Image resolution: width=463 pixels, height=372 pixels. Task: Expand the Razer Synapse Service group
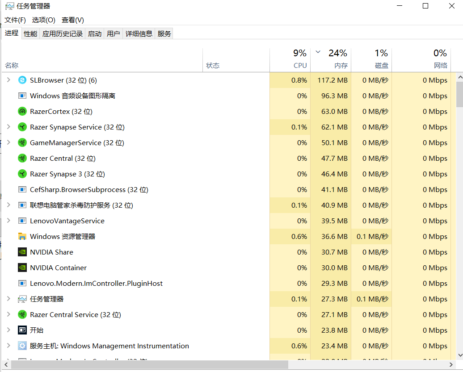8,126
